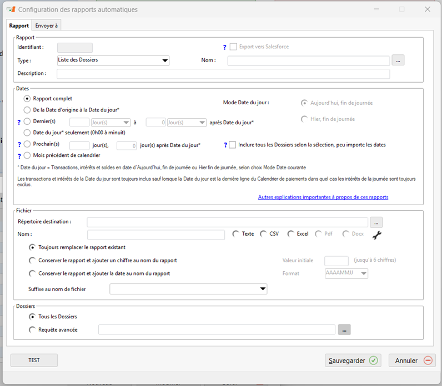Viewport: 442px width, 386px height.
Task: Open the browse button for Répertoire destination
Action: point(376,222)
